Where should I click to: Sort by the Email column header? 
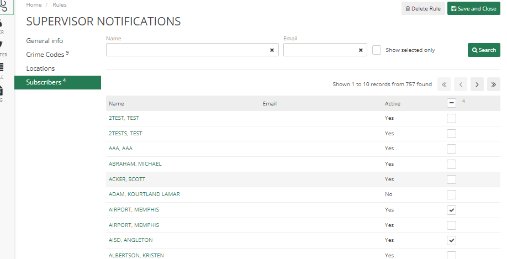[x=270, y=103]
